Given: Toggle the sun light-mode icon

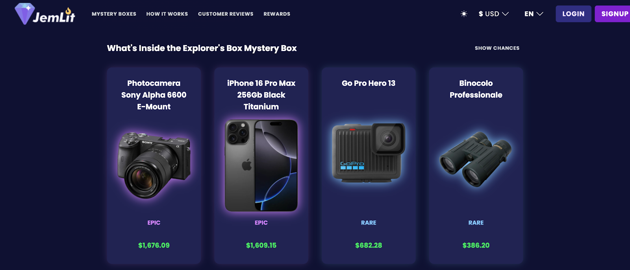Looking at the screenshot, I should tap(464, 14).
